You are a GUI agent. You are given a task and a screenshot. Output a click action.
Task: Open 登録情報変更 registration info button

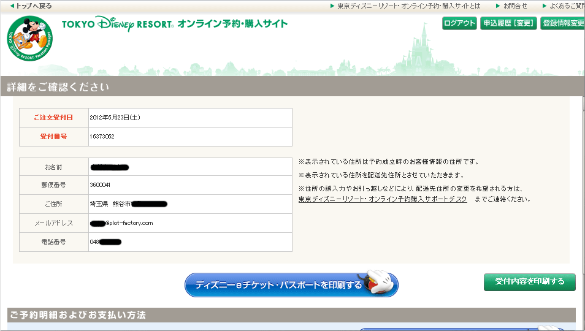pos(562,23)
